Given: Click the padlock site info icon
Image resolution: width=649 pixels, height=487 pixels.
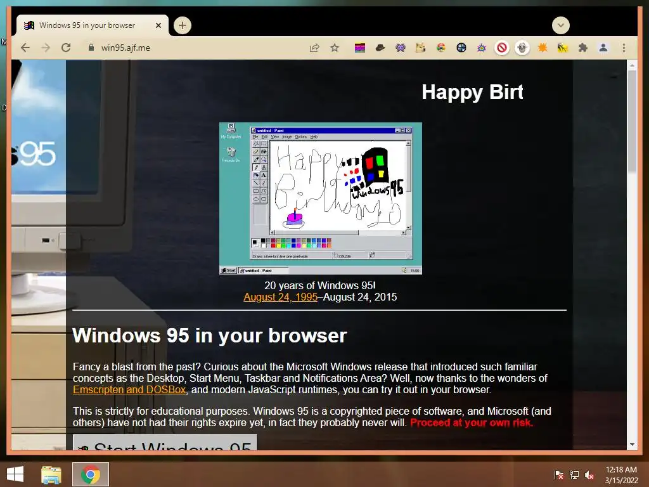Looking at the screenshot, I should 91,48.
